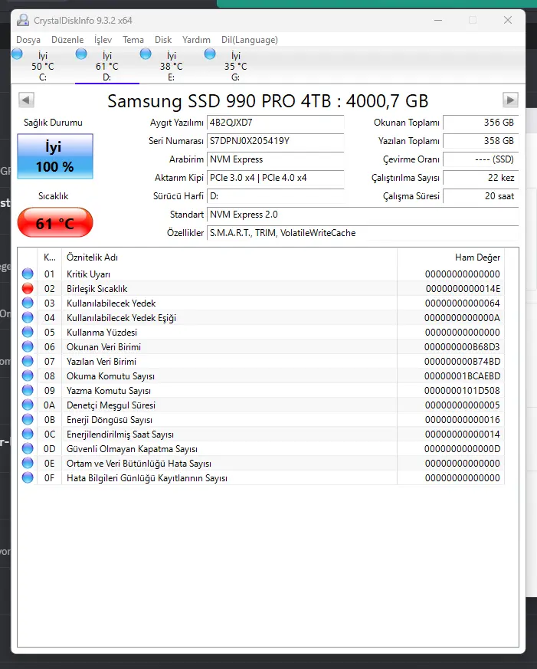Click the red status dot for Birleşik Sıcaklık
537x669 pixels.
pyautogui.click(x=28, y=288)
